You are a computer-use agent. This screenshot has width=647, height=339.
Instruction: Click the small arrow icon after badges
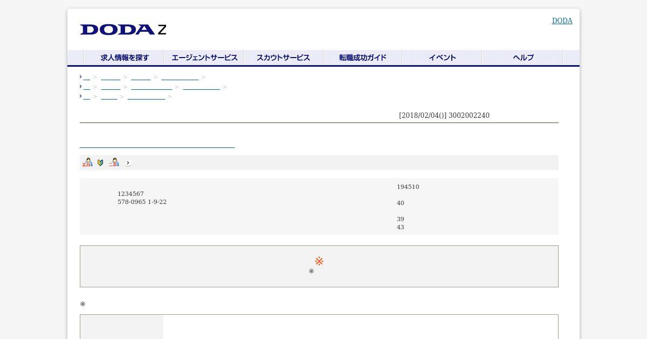[x=128, y=163]
